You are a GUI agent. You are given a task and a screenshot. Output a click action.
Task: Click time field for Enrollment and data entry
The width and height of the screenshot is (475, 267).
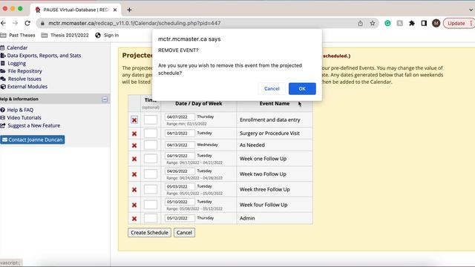pos(151,119)
